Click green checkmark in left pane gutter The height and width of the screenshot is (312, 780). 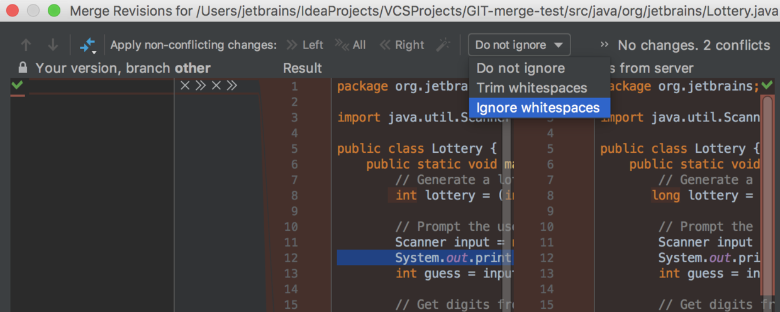pos(17,85)
